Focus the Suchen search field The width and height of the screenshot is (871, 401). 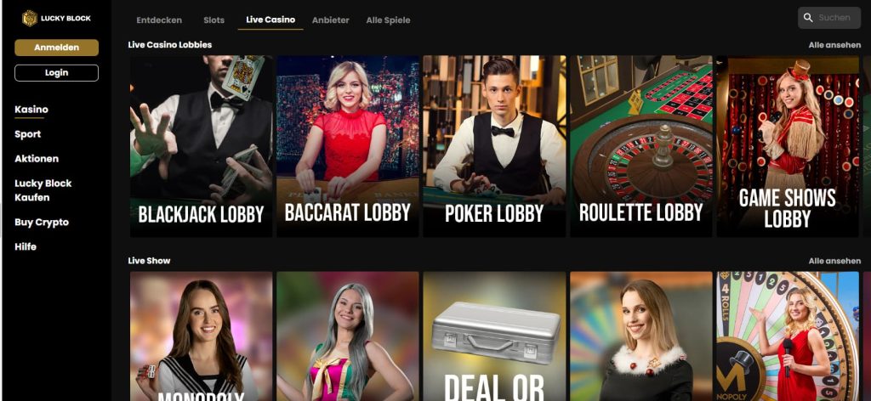(x=829, y=18)
